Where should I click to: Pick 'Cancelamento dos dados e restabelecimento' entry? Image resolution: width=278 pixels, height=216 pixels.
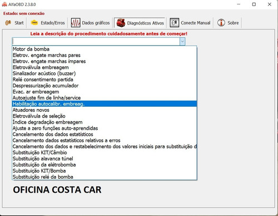click(x=105, y=146)
